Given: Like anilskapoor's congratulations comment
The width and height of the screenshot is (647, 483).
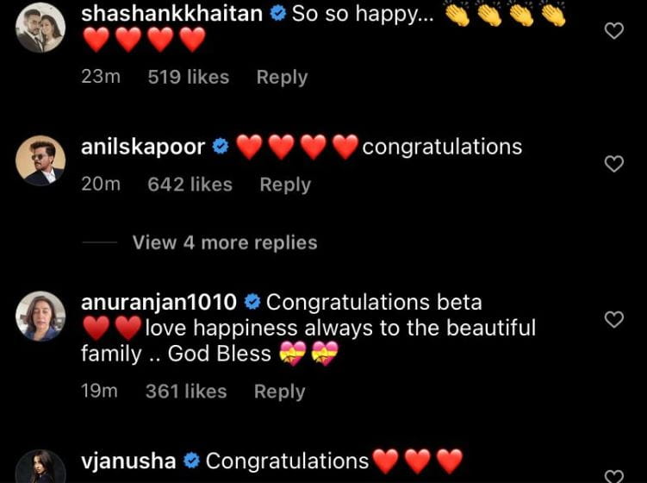Looking at the screenshot, I should (x=614, y=164).
